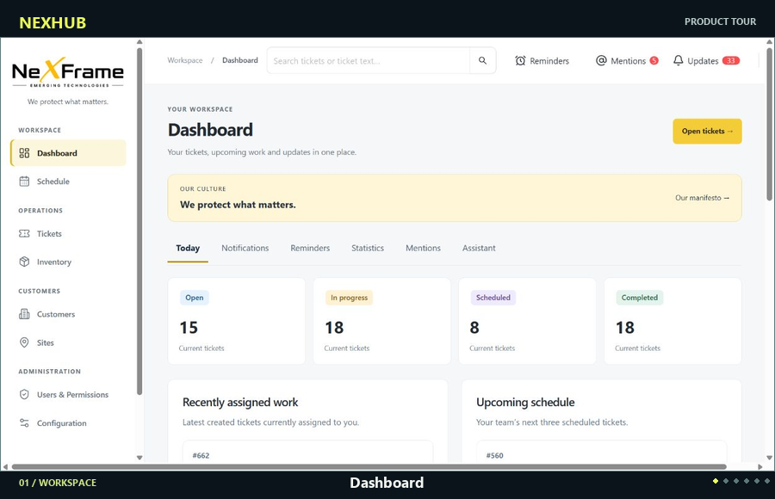Image resolution: width=775 pixels, height=499 pixels.
Task: Click the Completed status card
Action: [x=673, y=321]
